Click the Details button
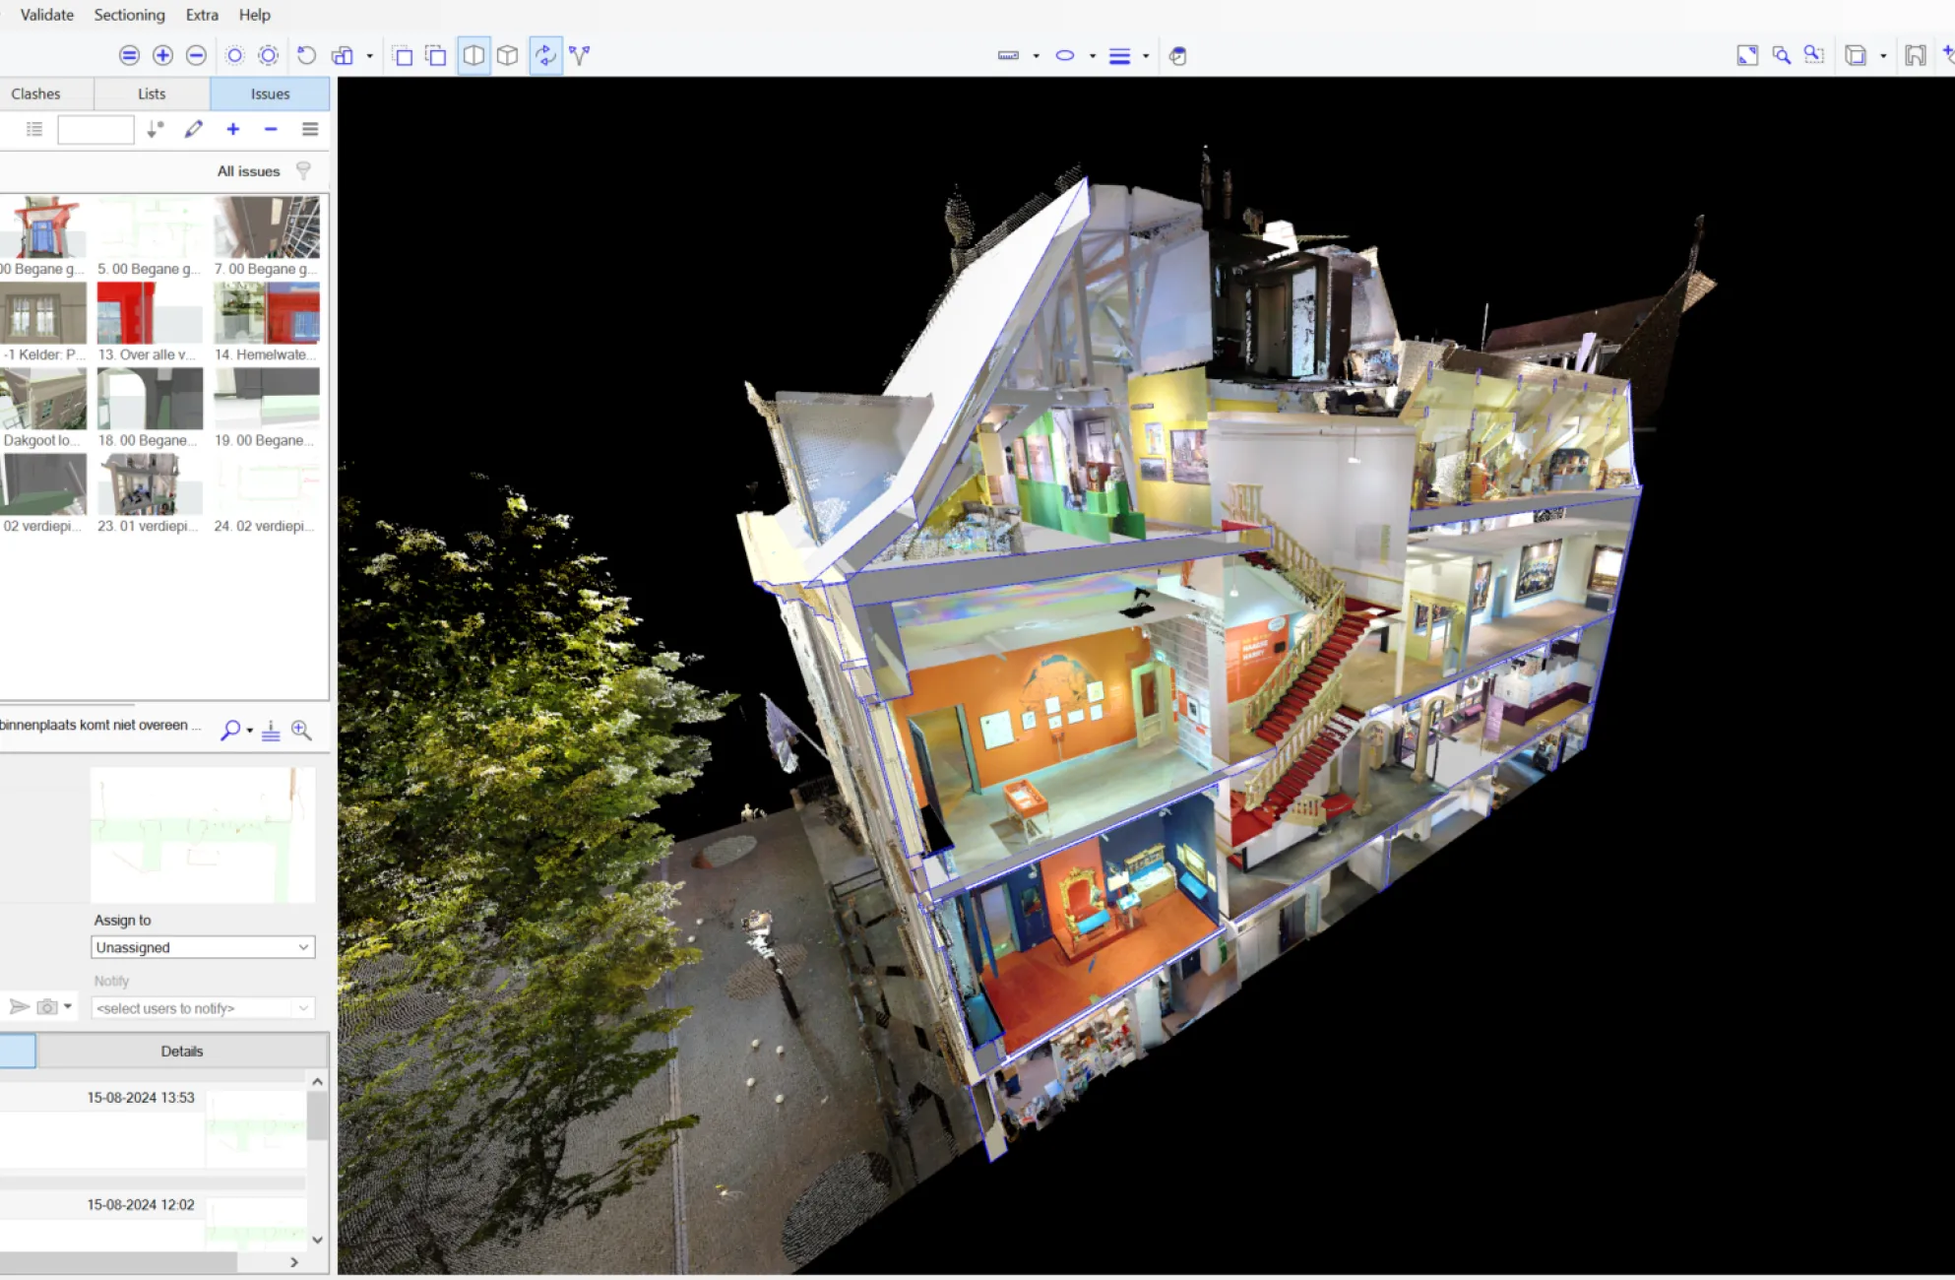This screenshot has height=1280, width=1955. point(182,1051)
